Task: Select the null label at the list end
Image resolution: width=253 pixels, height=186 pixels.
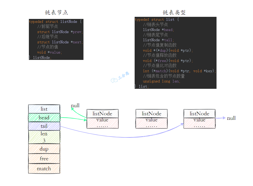Action: point(231,118)
